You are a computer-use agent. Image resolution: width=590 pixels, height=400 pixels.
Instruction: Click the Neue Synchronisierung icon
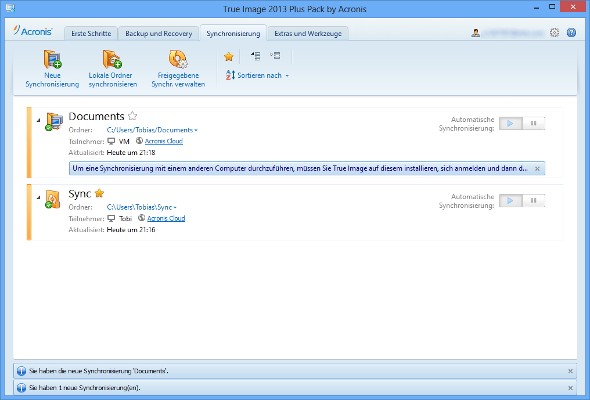tap(52, 59)
